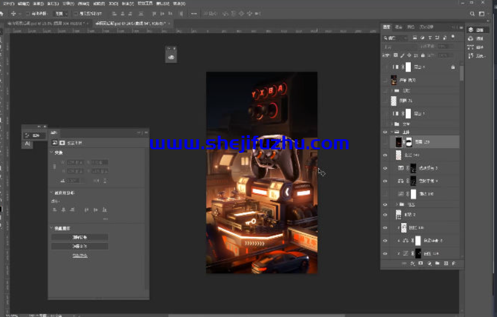Click align left icon in Properties align section
The image size is (497, 317).
(55, 210)
